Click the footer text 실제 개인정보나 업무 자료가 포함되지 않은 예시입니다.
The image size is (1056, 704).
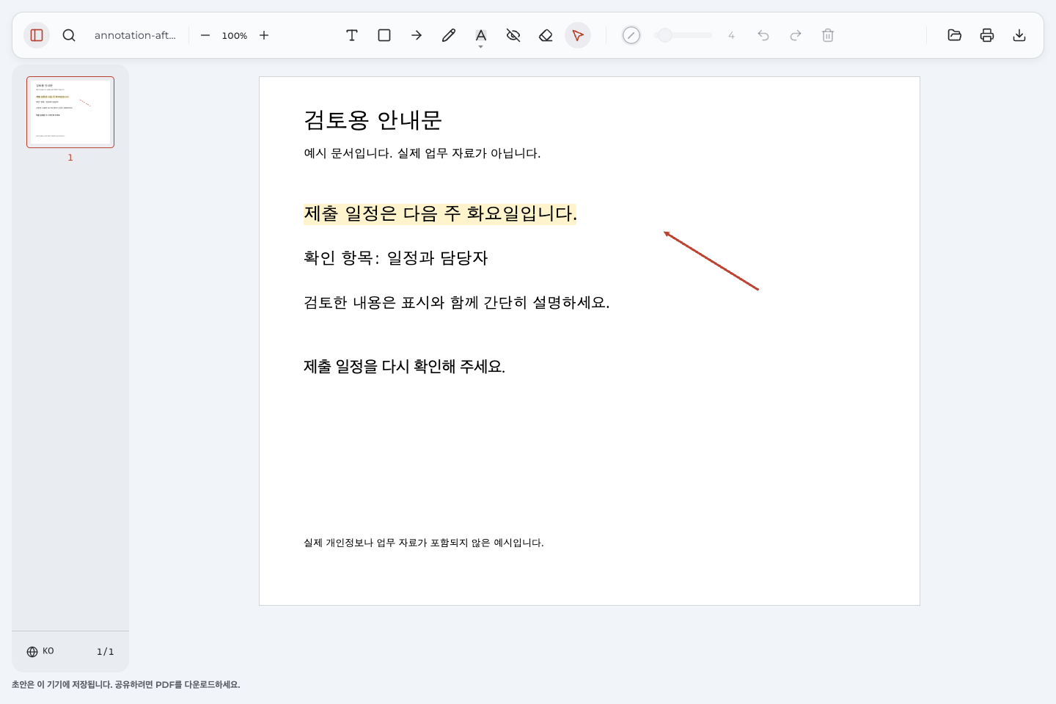[x=423, y=543]
